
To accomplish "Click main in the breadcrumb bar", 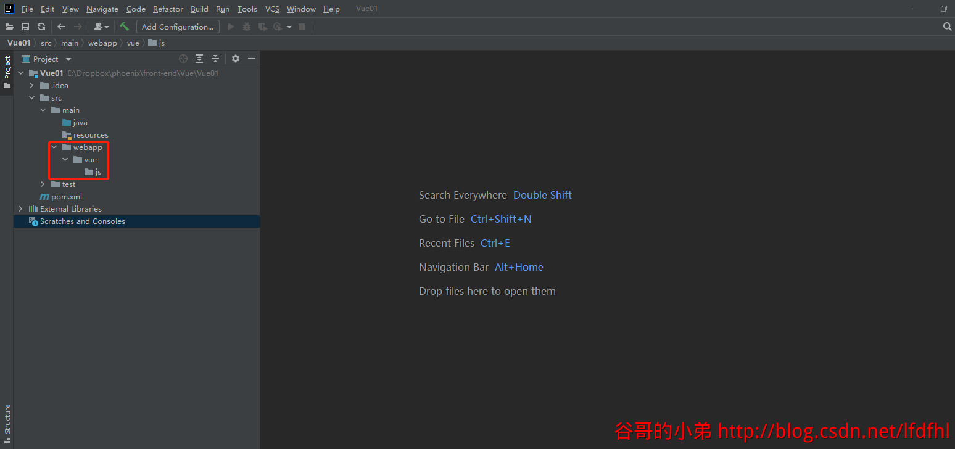I will [x=70, y=43].
